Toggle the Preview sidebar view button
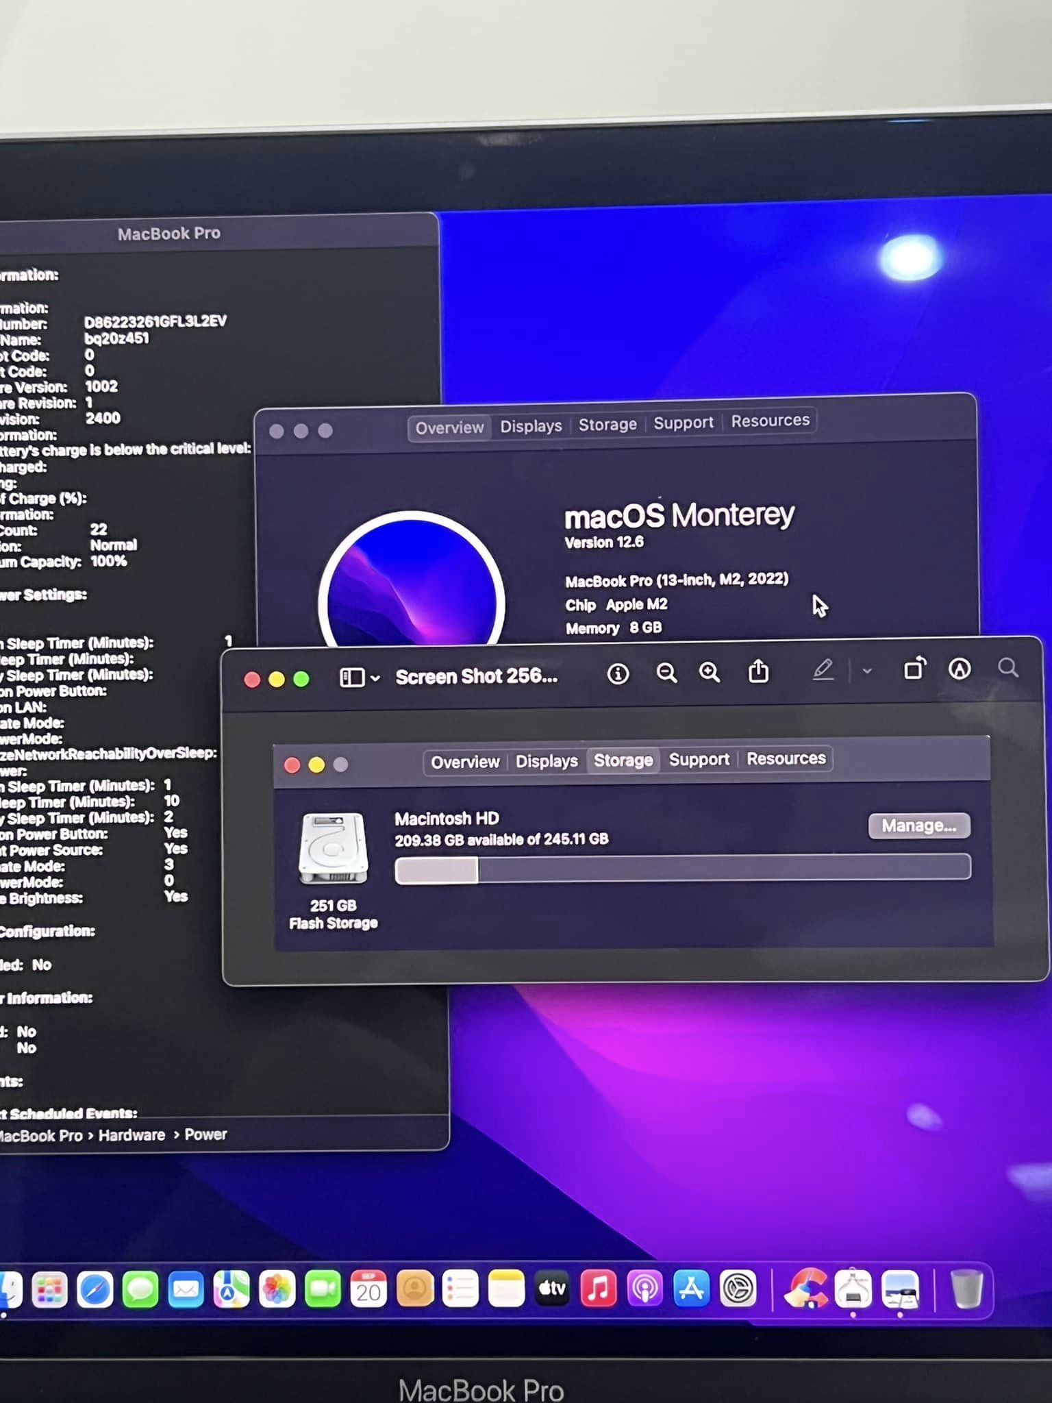Image resolution: width=1052 pixels, height=1403 pixels. point(352,678)
